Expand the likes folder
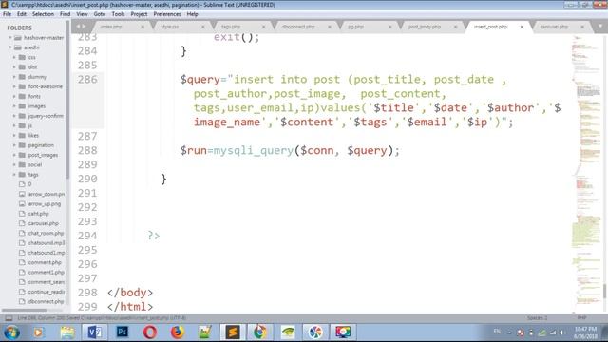This screenshot has height=342, width=608. point(14,135)
